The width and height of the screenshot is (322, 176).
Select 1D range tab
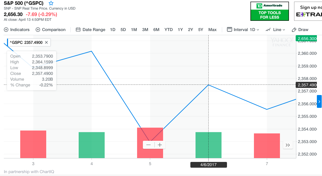click(113, 30)
